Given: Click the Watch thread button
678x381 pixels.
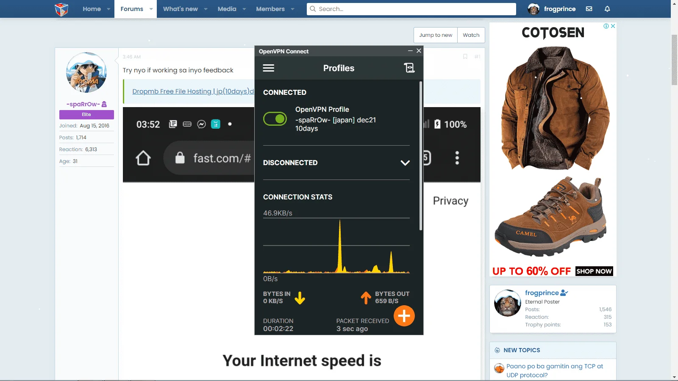Looking at the screenshot, I should 471,35.
